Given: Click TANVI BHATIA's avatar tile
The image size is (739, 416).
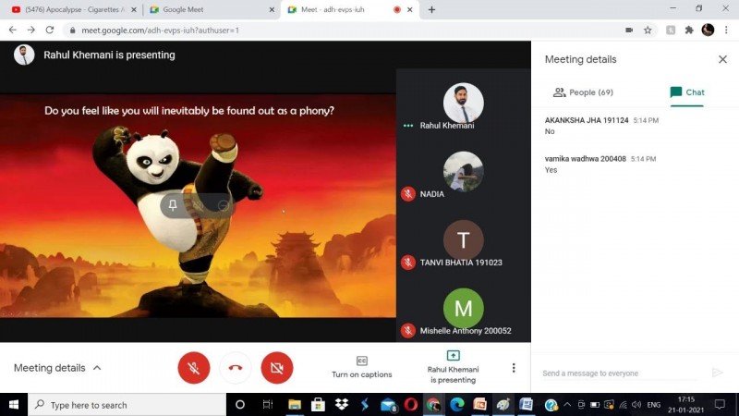Looking at the screenshot, I should (464, 239).
